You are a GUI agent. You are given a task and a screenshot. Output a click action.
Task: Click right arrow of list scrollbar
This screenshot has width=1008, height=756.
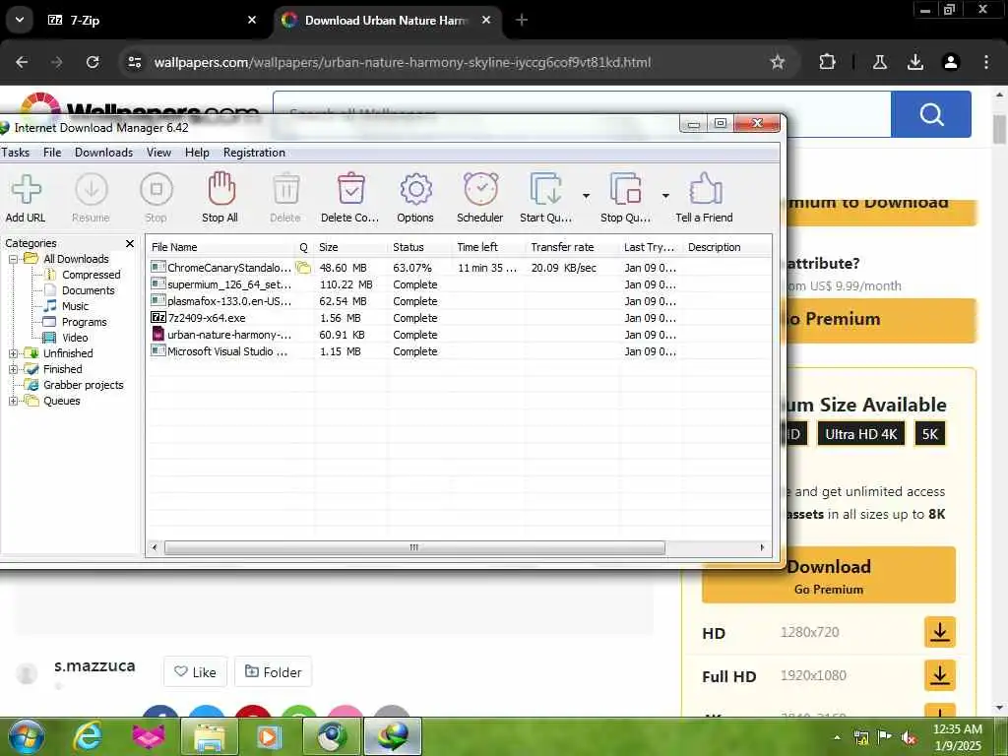coord(763,547)
